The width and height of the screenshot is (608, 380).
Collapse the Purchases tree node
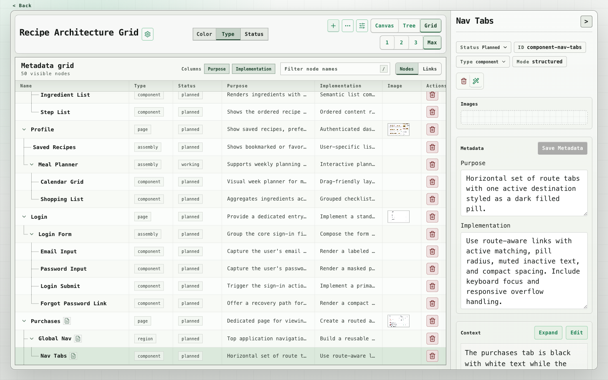tap(24, 321)
